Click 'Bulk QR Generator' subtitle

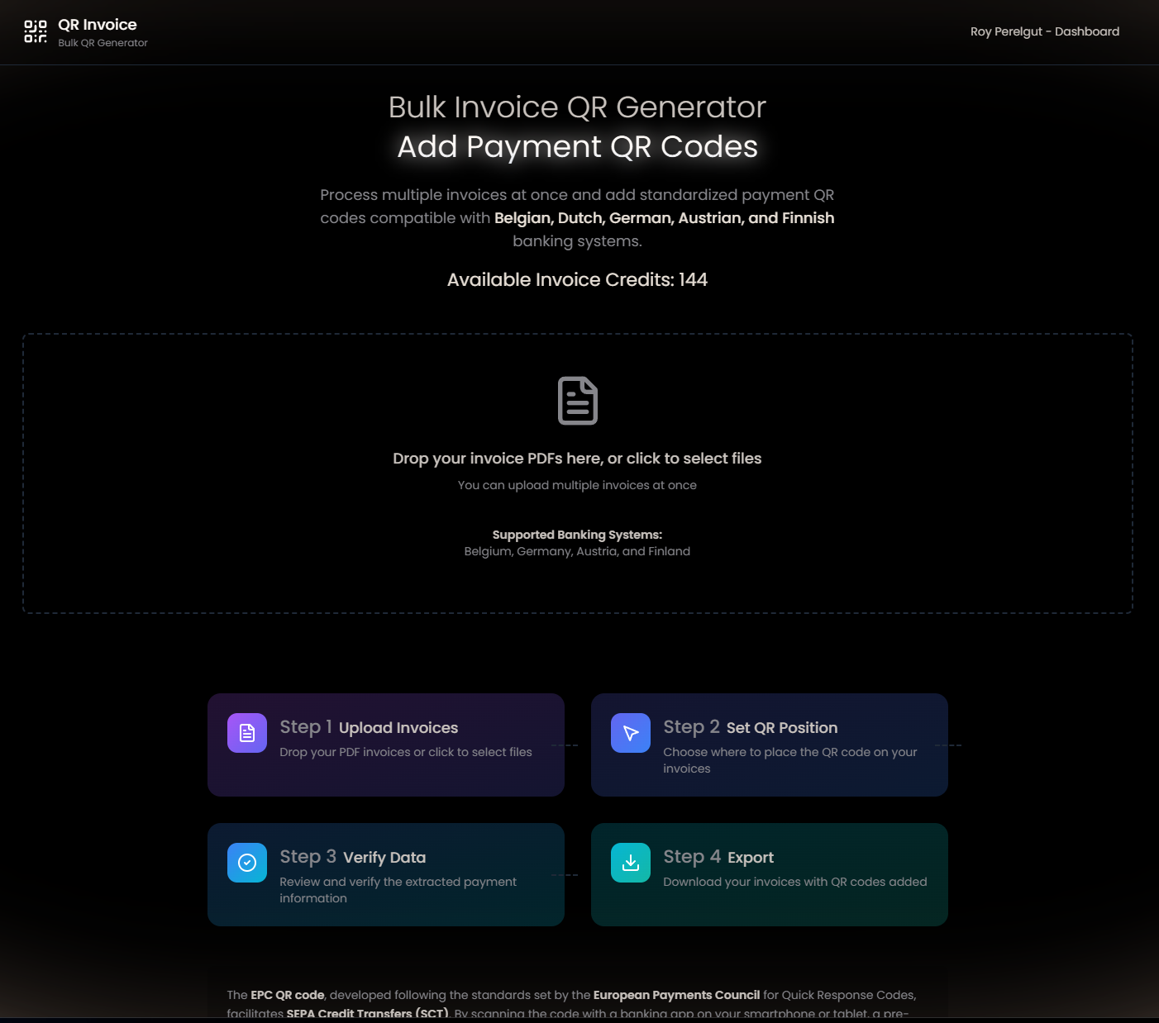tap(103, 42)
